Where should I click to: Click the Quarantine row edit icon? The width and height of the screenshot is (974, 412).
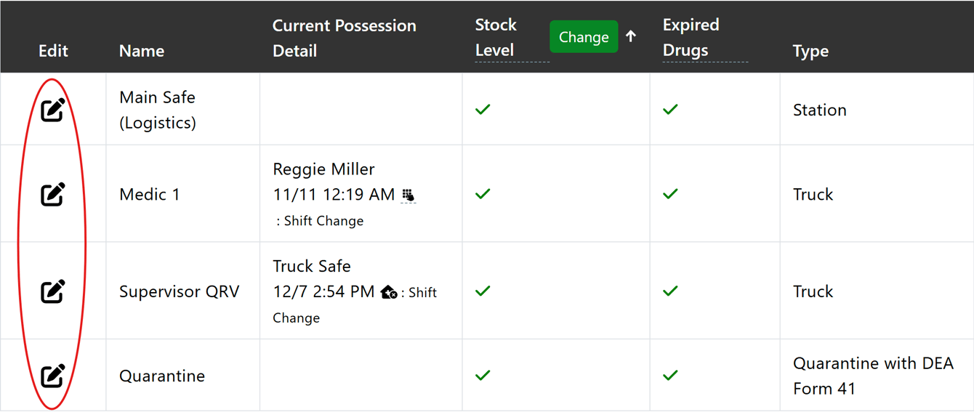(x=53, y=376)
